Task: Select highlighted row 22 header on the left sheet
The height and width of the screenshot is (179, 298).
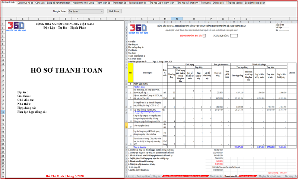Action: tap(3, 112)
